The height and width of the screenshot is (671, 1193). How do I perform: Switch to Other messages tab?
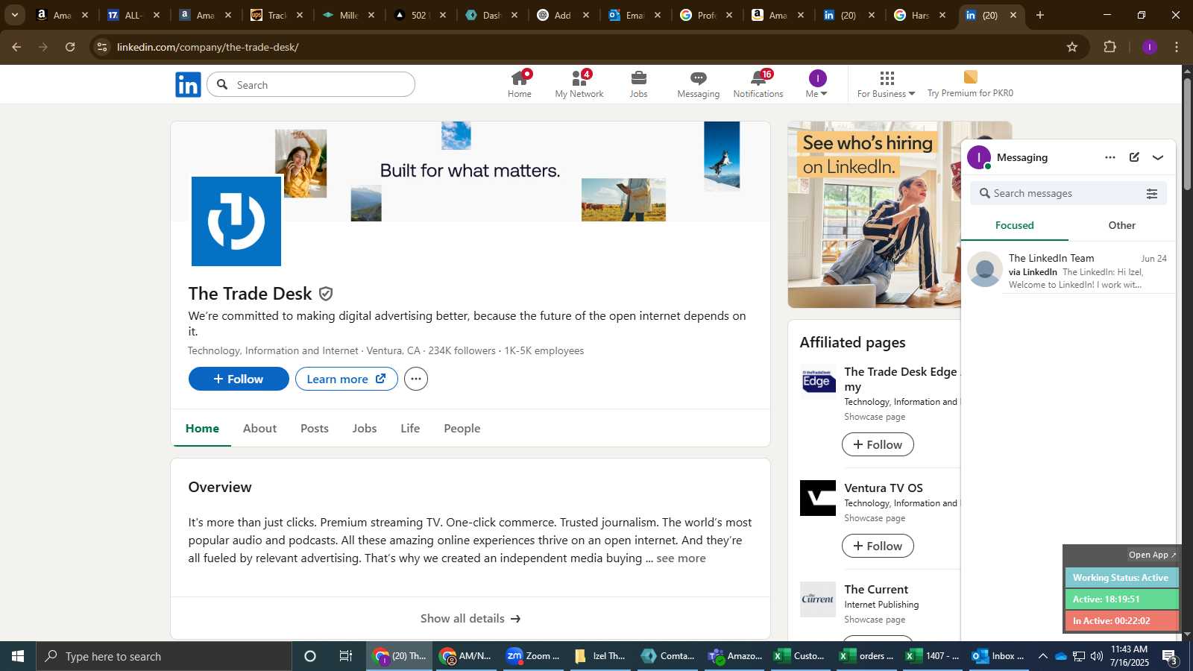coord(1121,225)
